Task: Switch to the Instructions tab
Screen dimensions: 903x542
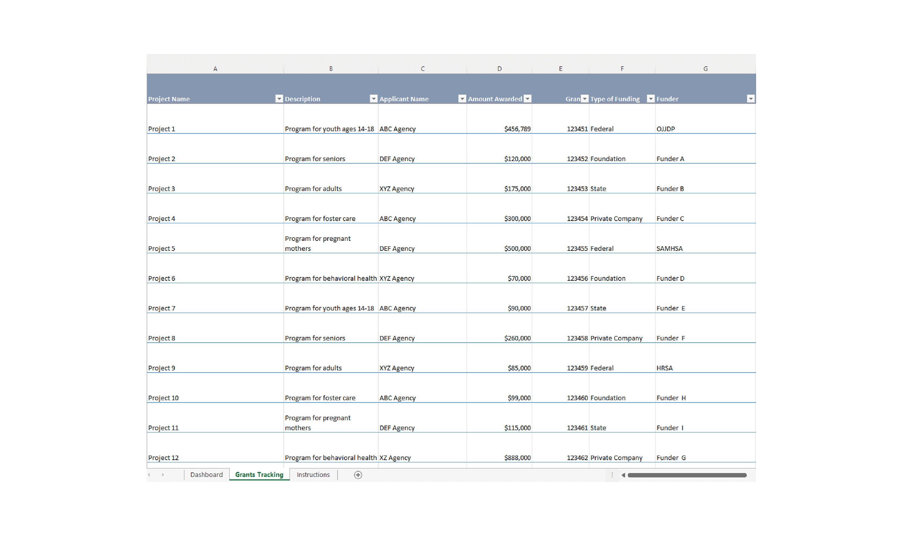Action: [313, 475]
